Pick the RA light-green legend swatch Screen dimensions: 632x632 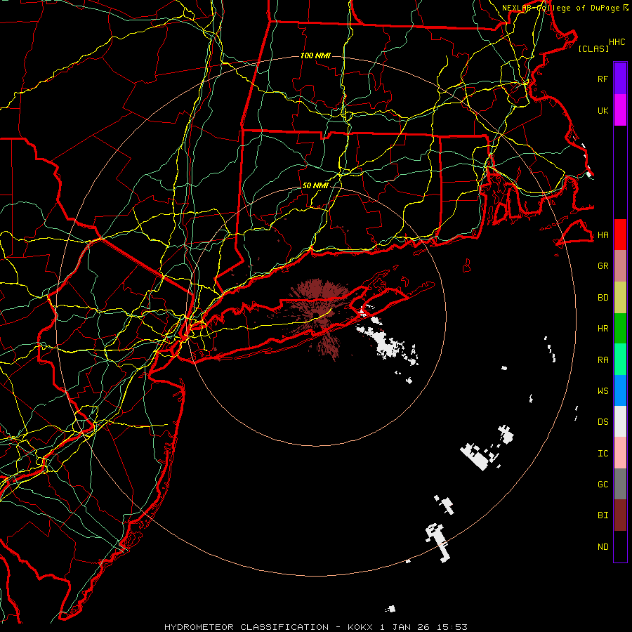[620, 360]
